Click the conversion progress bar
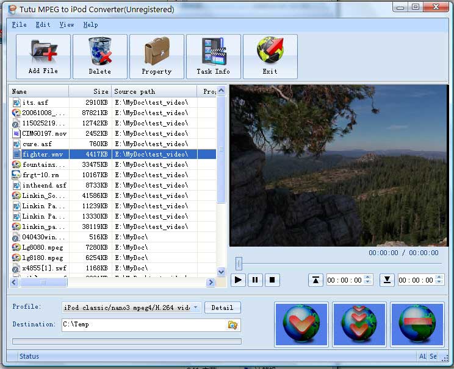 point(127,341)
